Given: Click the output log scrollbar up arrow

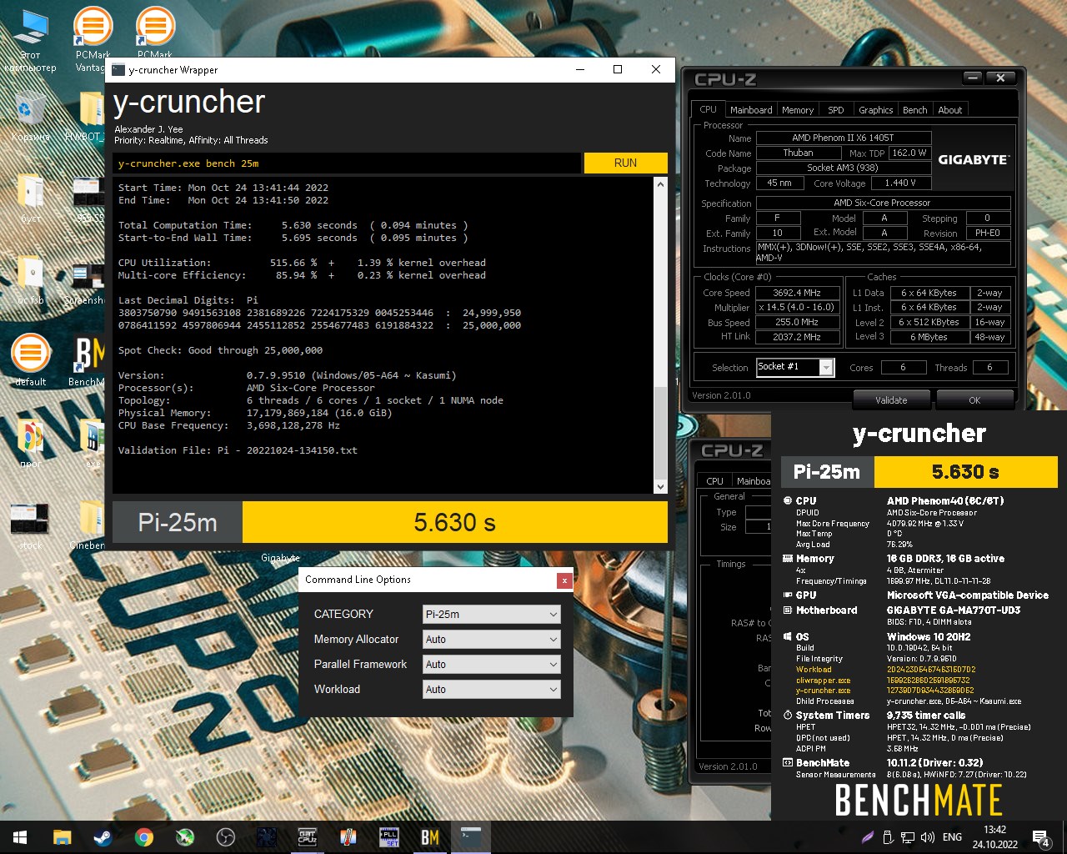Looking at the screenshot, I should point(660,185).
